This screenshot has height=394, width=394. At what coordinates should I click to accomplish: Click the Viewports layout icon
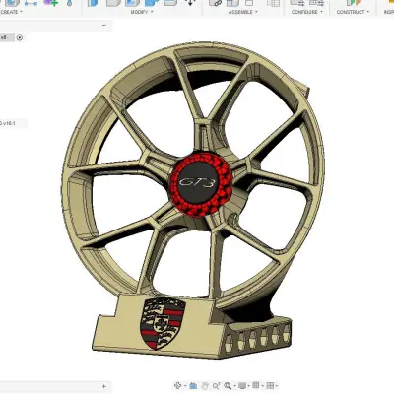[x=270, y=385]
